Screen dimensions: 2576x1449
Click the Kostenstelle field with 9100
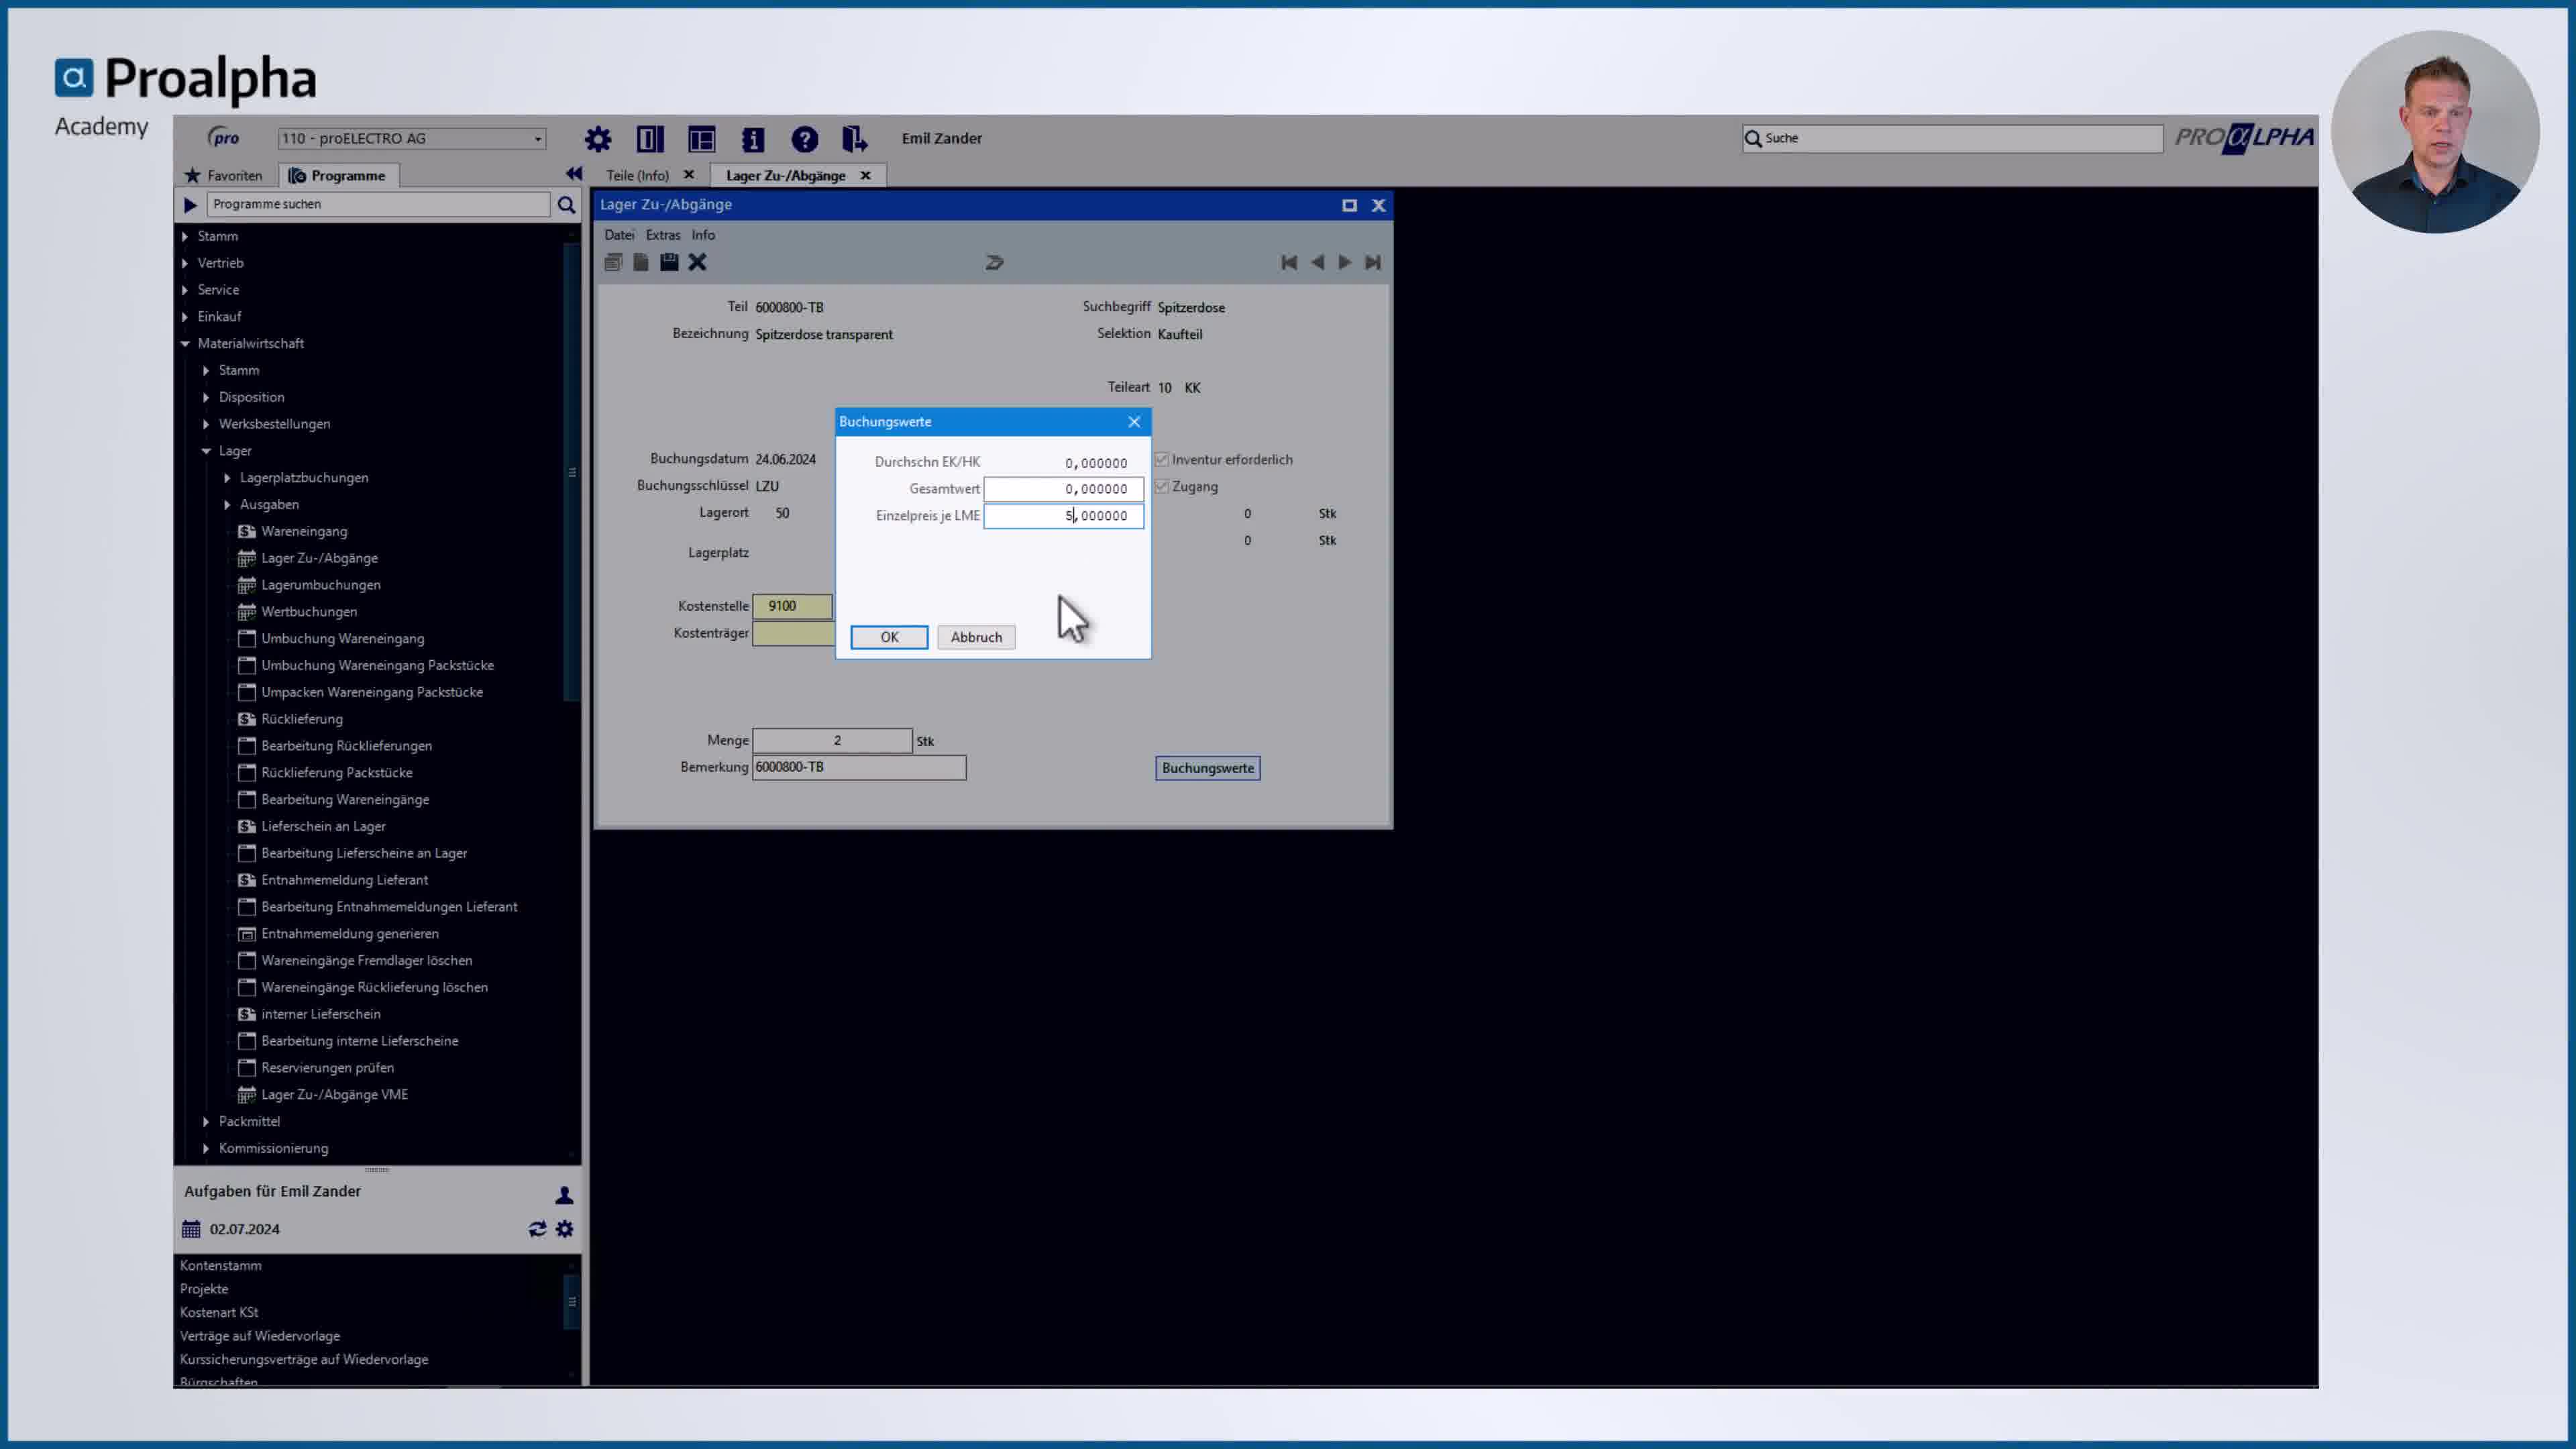tap(792, 606)
